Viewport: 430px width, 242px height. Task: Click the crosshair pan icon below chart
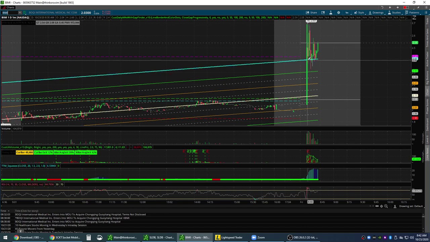(381, 206)
